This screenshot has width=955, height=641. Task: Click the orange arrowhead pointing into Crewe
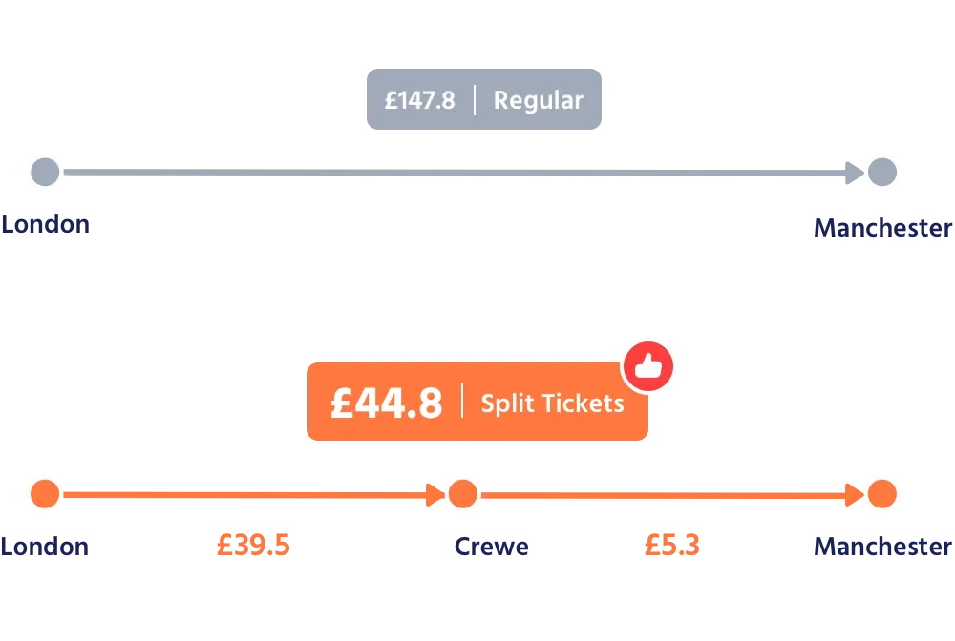click(x=435, y=494)
